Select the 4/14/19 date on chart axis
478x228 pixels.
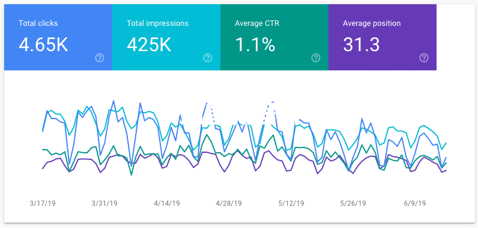click(168, 203)
